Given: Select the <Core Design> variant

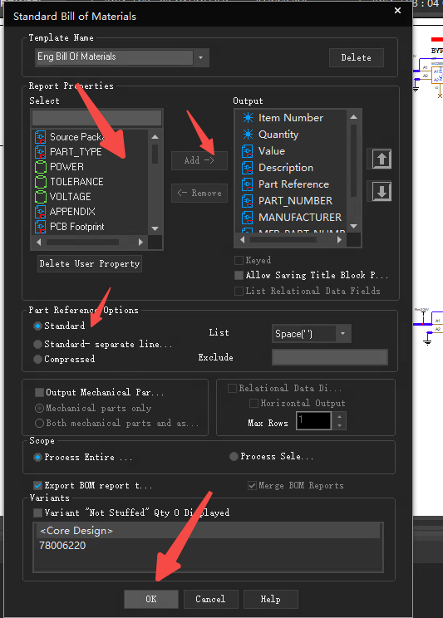Looking at the screenshot, I should click(208, 531).
